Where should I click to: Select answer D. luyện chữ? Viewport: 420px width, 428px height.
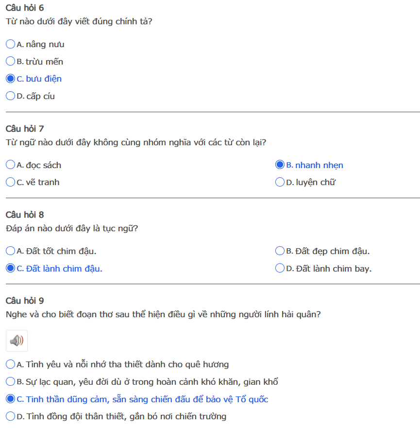click(280, 182)
